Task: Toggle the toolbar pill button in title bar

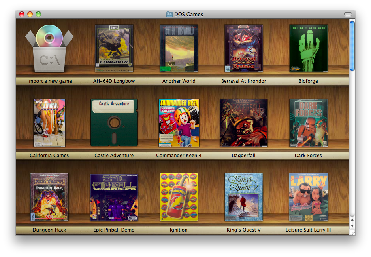Action: 348,14
